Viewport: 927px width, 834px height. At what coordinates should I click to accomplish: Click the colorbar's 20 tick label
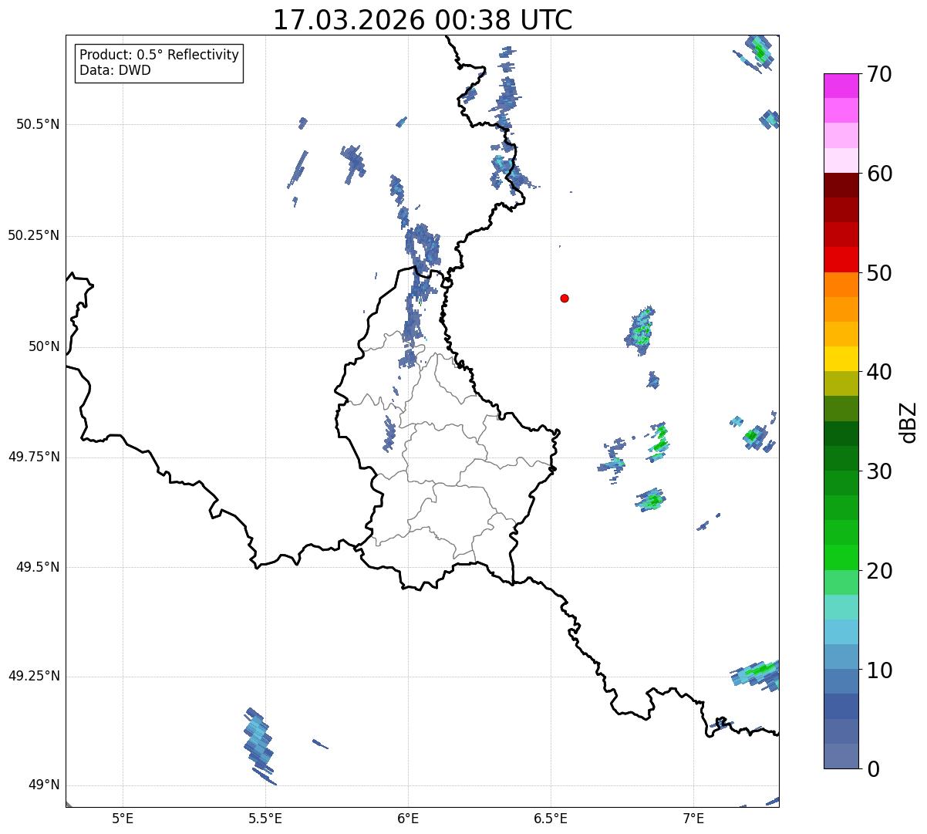(879, 571)
